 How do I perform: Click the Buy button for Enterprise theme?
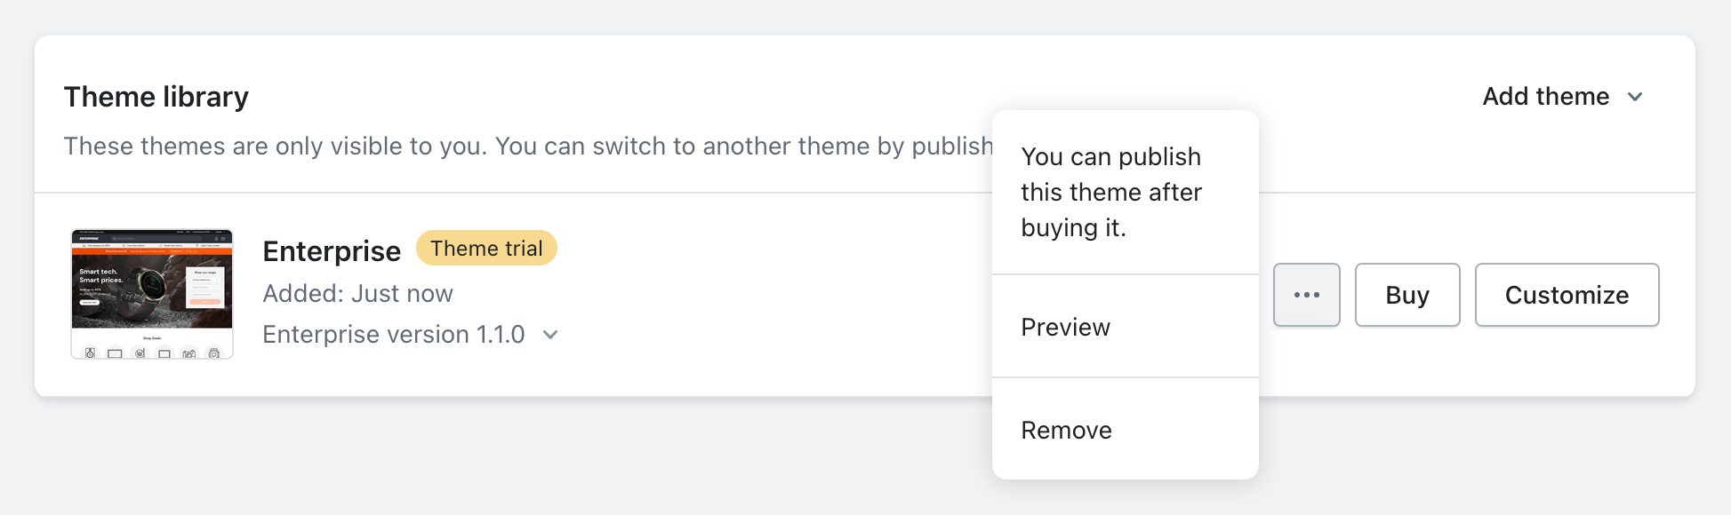[x=1406, y=294]
